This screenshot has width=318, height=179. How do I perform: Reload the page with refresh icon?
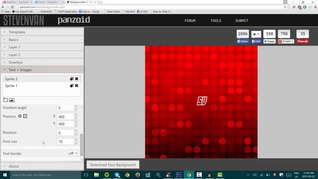[x=12, y=7]
